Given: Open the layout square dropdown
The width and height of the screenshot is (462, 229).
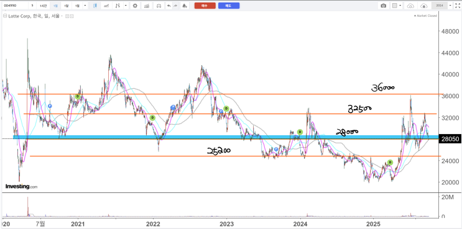Looking at the screenshot, I should 397,6.
